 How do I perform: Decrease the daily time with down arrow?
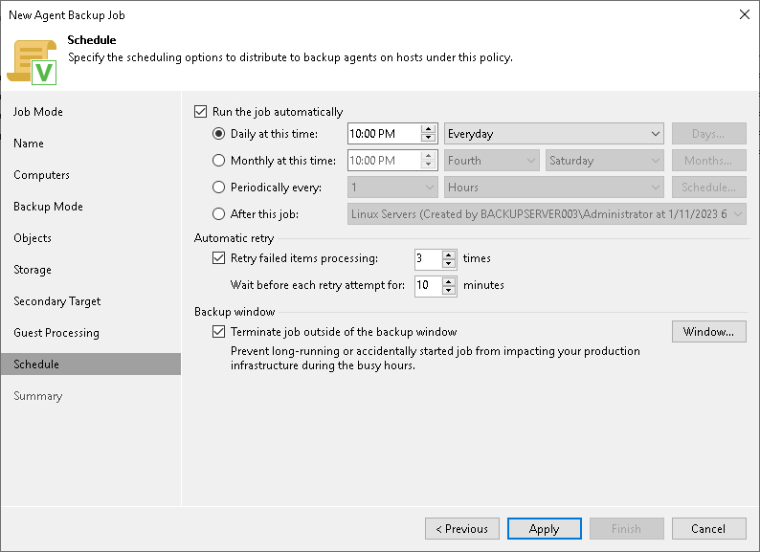click(429, 138)
